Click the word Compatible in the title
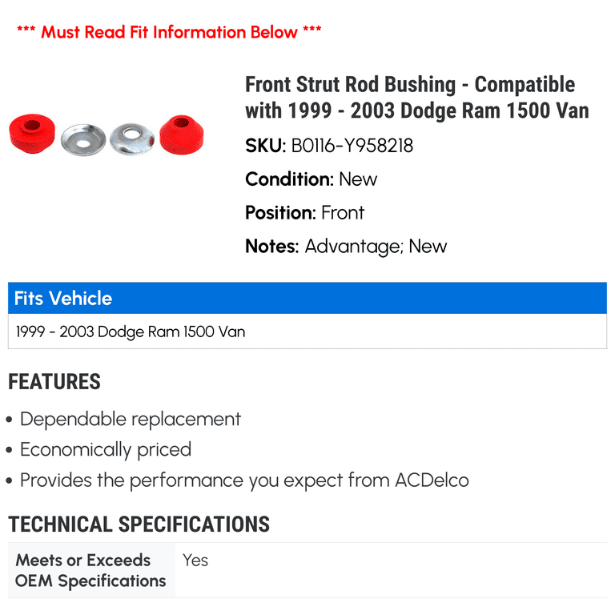615x615 pixels. coord(525,85)
